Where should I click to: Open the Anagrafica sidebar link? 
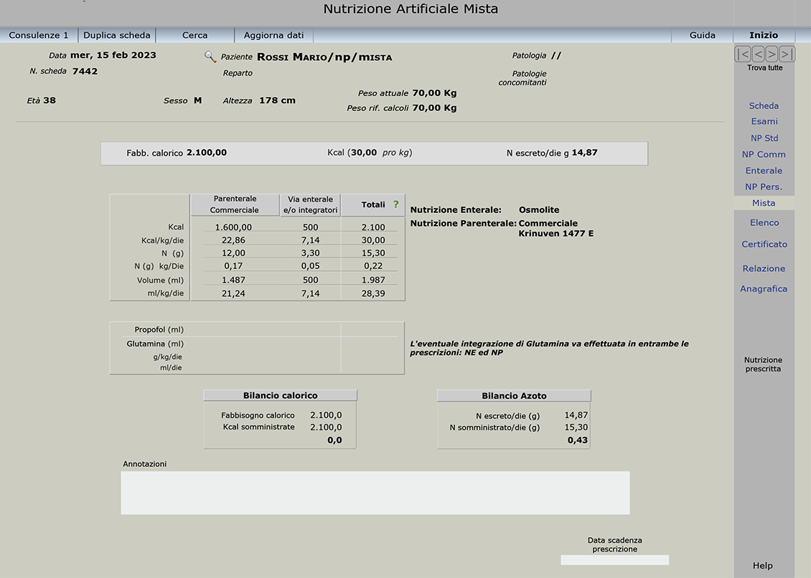(x=764, y=288)
